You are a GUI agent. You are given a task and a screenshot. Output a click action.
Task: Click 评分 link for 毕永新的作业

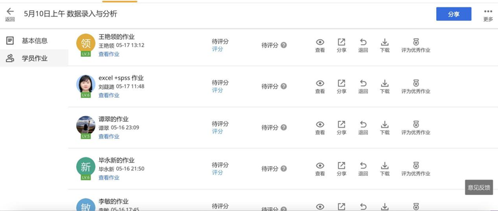217,172
